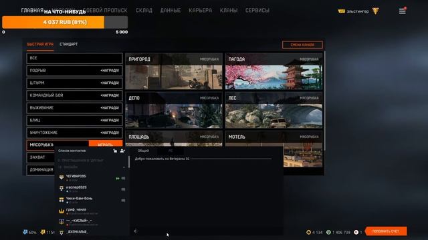Click the white kredits currency icon
Image resolution: width=428 pixels, height=240 pixels.
pyautogui.click(x=356, y=232)
